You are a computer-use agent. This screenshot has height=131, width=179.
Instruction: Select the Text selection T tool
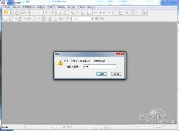click(x=139, y=12)
